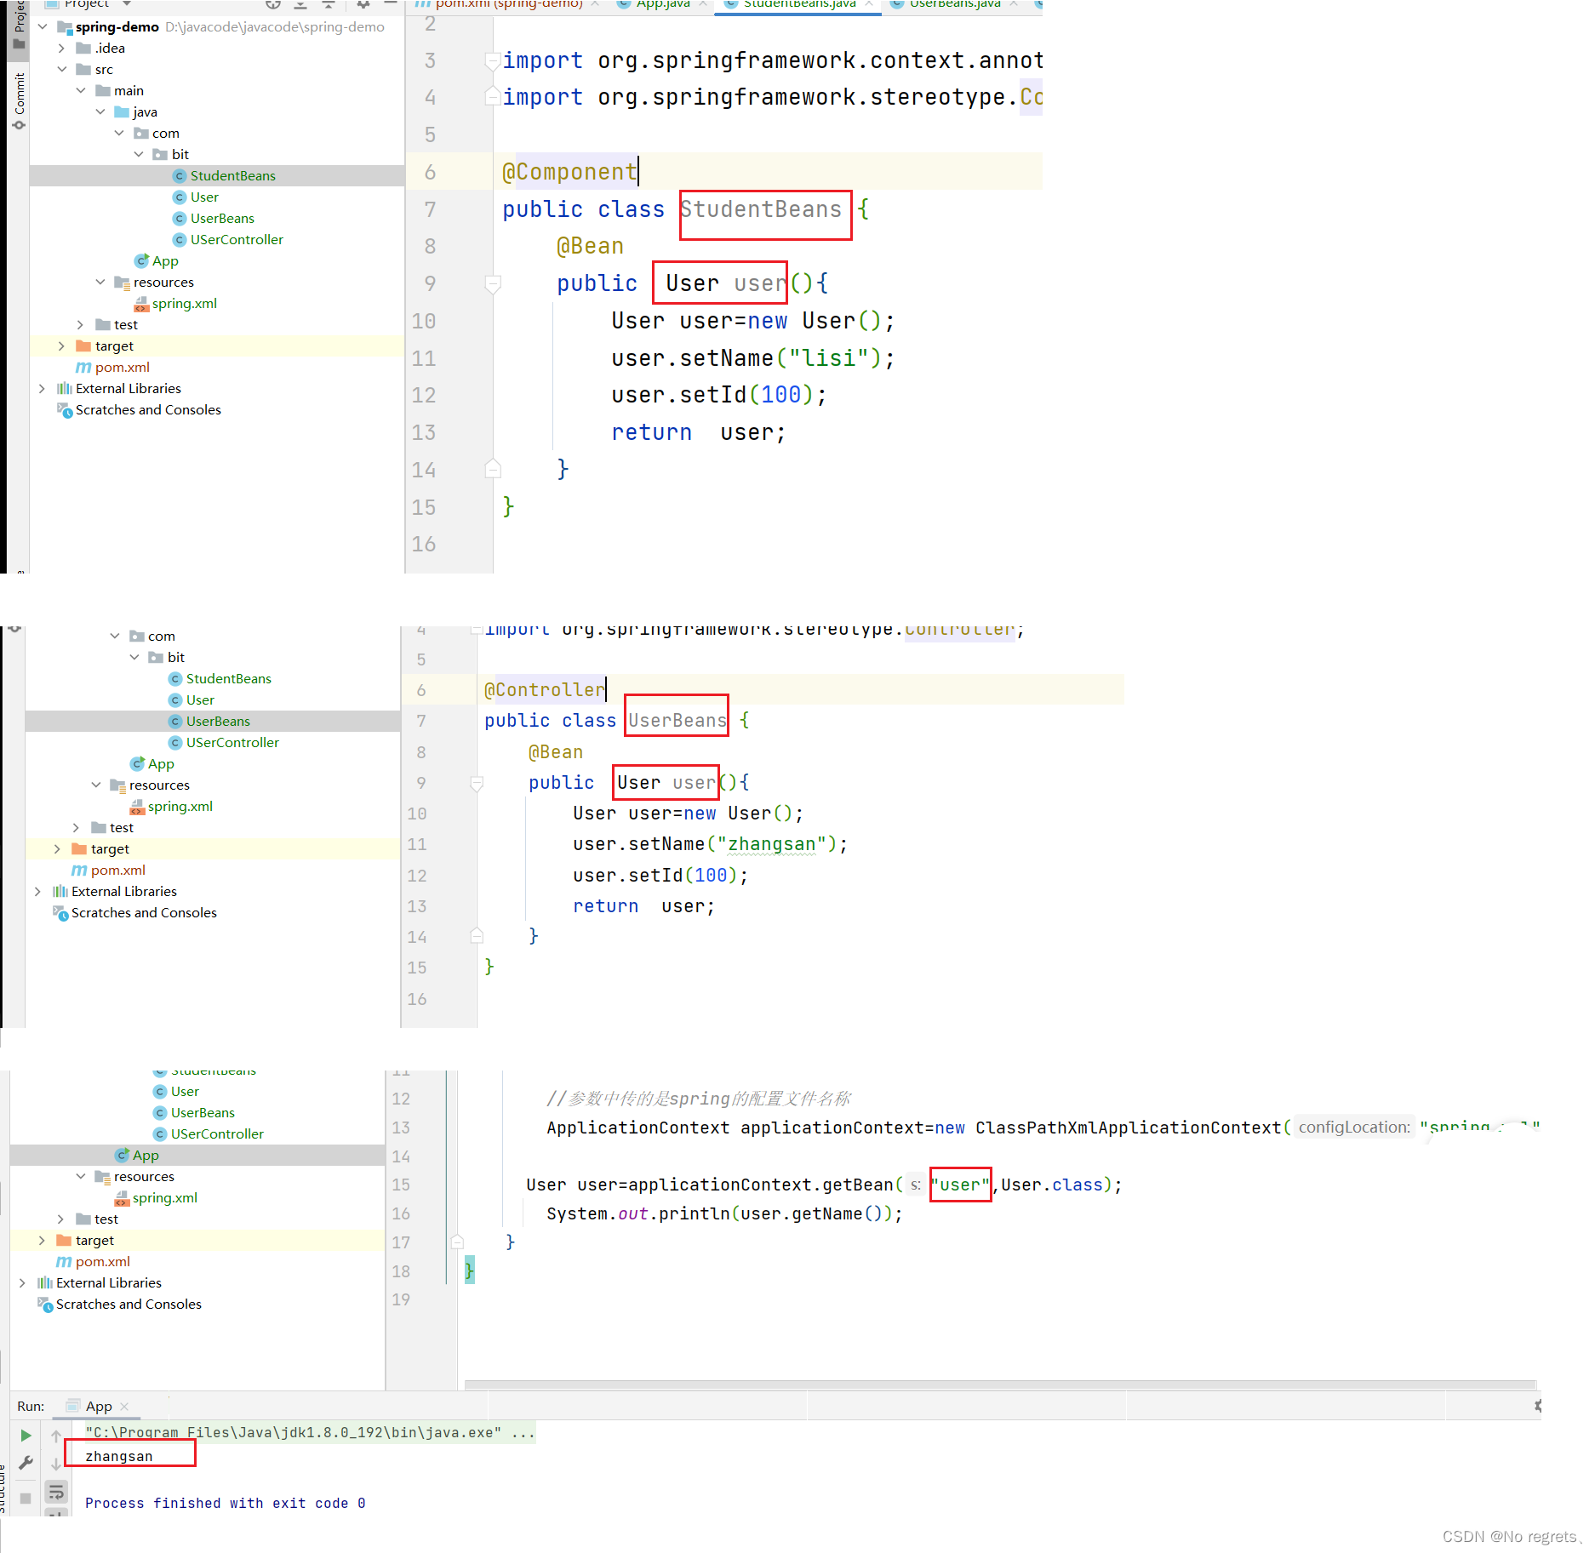Click the down arrow beside console output
This screenshot has height=1553, width=1595.
[56, 1464]
